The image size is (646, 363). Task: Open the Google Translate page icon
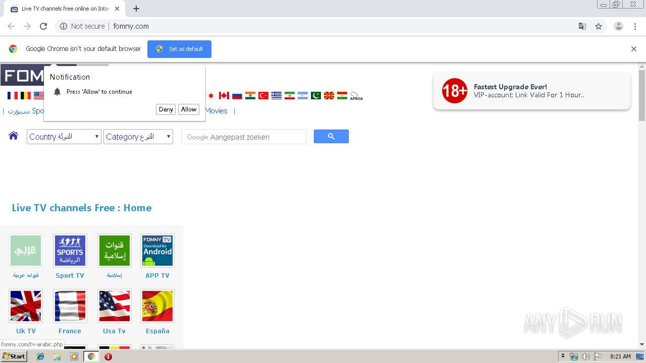[582, 26]
